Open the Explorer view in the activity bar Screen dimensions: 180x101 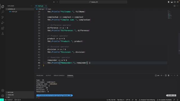tap(3, 6)
